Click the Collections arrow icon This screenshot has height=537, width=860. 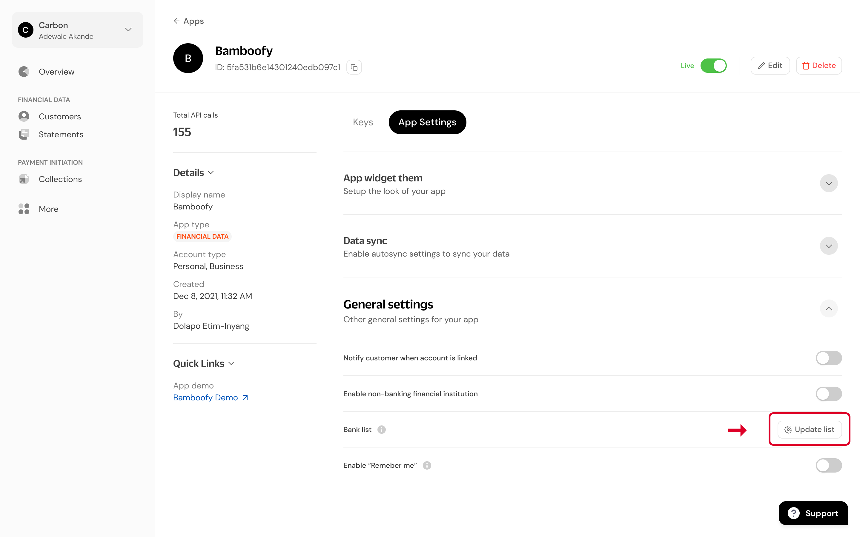pos(24,179)
